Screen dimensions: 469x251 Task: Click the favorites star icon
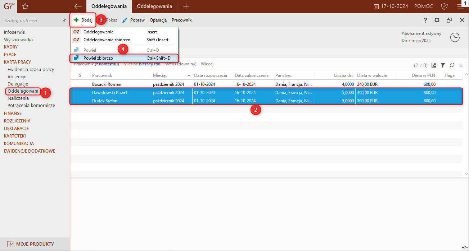(25, 6)
